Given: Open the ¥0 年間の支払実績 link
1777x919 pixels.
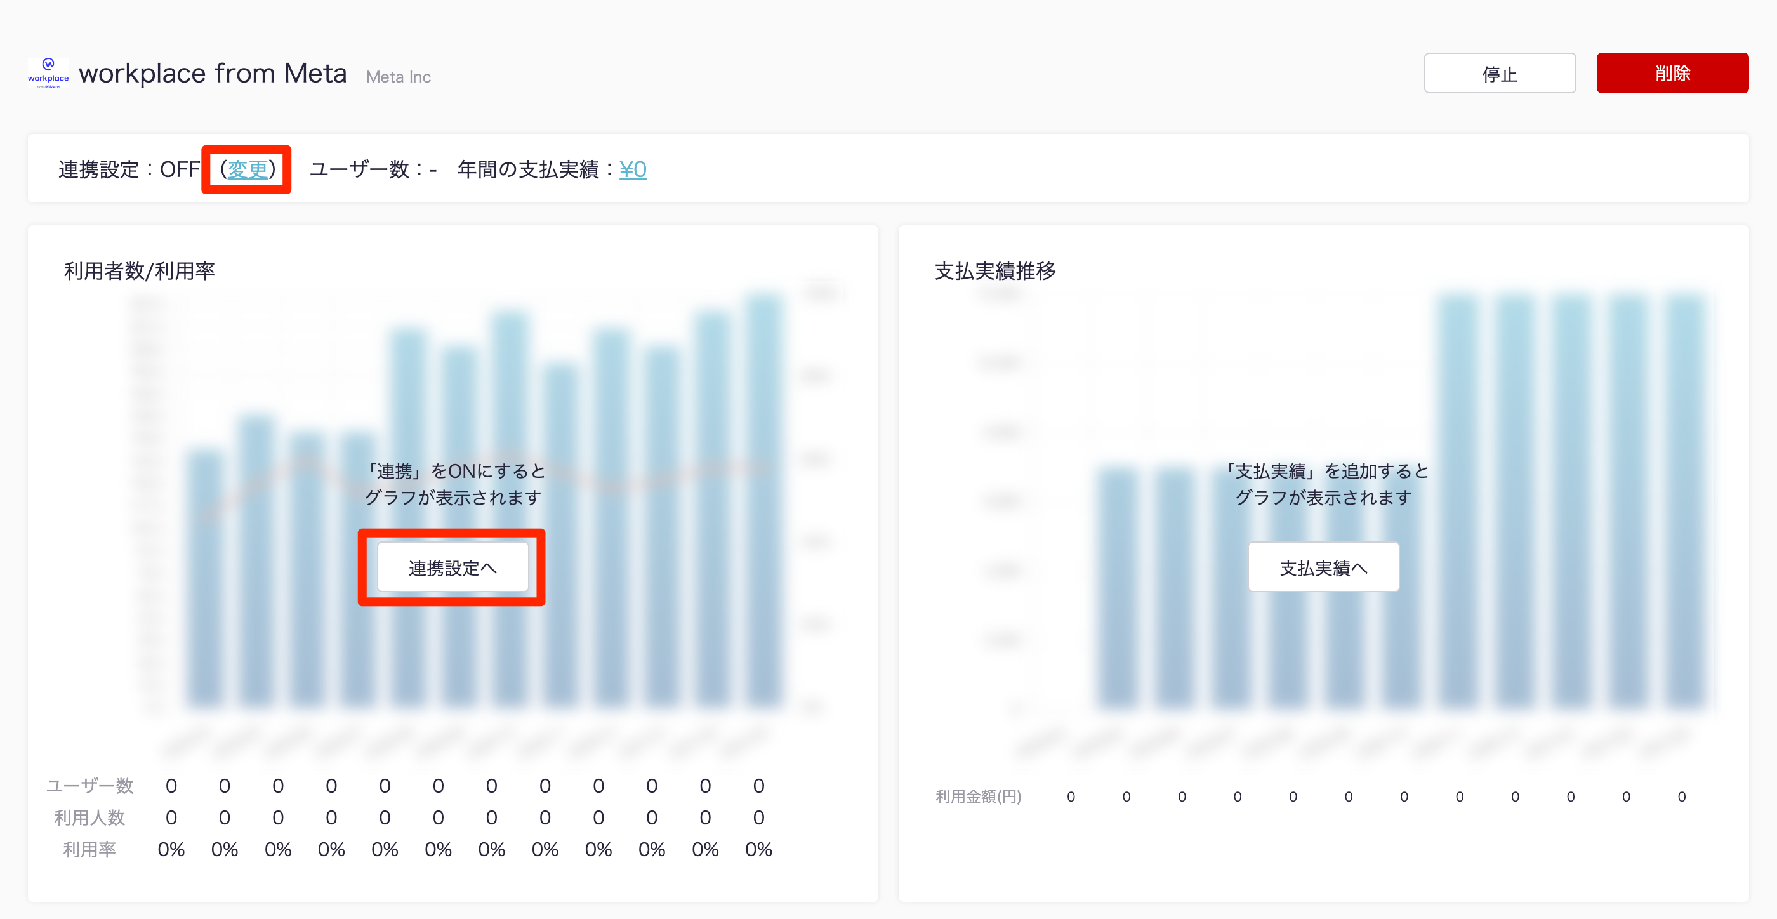Looking at the screenshot, I should pyautogui.click(x=632, y=169).
